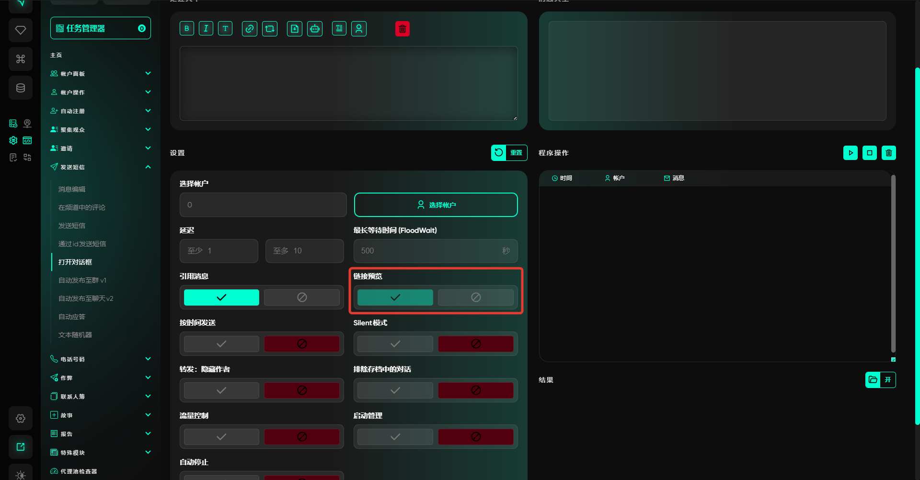Screen dimensions: 920x480
Task: Click the 选择帐户 button
Action: click(x=436, y=205)
